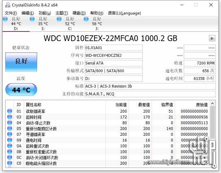The width and height of the screenshot is (221, 173).
Task: Click the 寻道错误率 attribute name
Action: tap(35, 134)
